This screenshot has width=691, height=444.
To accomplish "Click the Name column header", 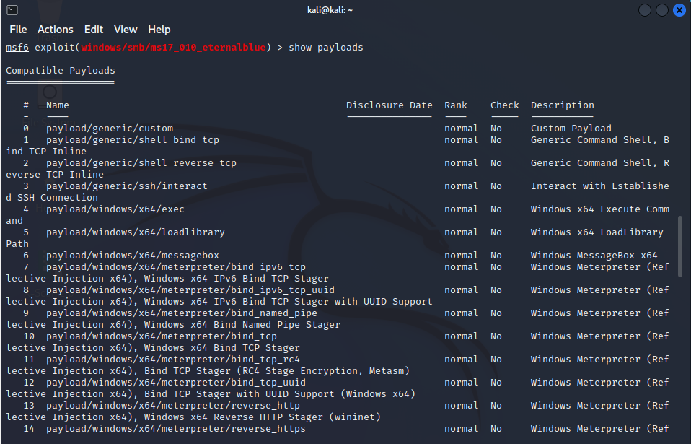I will tap(58, 105).
